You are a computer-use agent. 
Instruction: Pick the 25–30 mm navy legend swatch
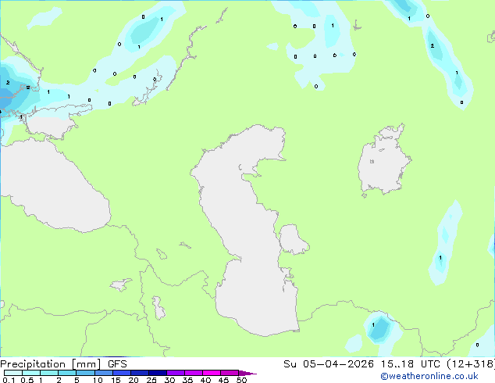click(157, 373)
